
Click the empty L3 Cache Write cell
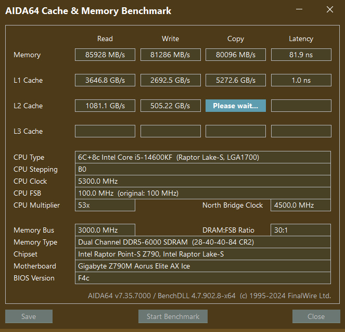[171, 131]
